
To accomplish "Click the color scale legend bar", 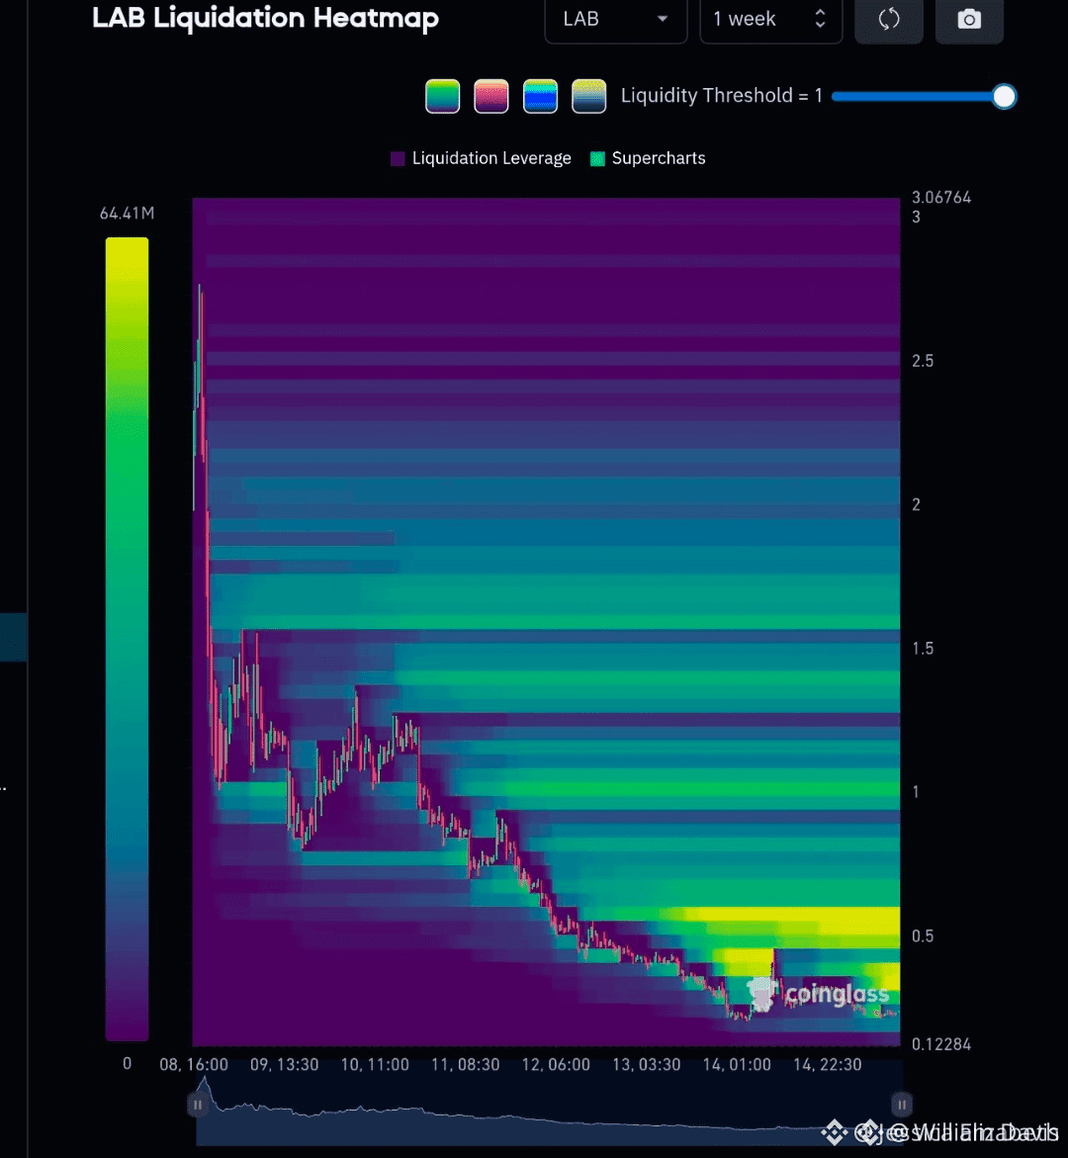I will tap(127, 639).
